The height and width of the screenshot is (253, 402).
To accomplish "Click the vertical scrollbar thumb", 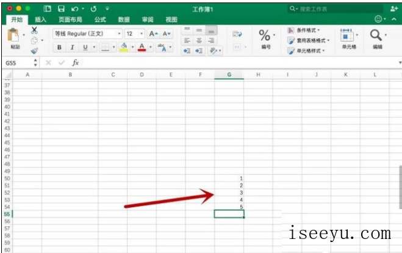I will click(400, 187).
